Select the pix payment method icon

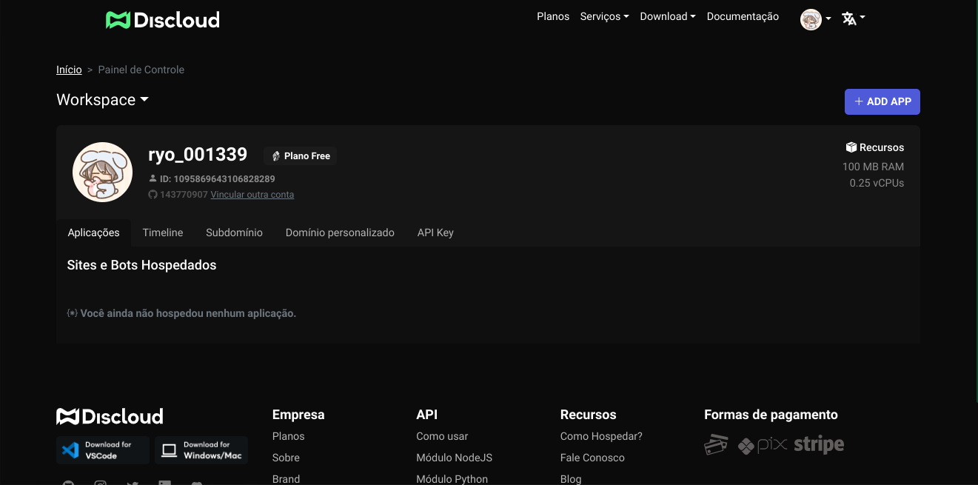[x=763, y=445]
